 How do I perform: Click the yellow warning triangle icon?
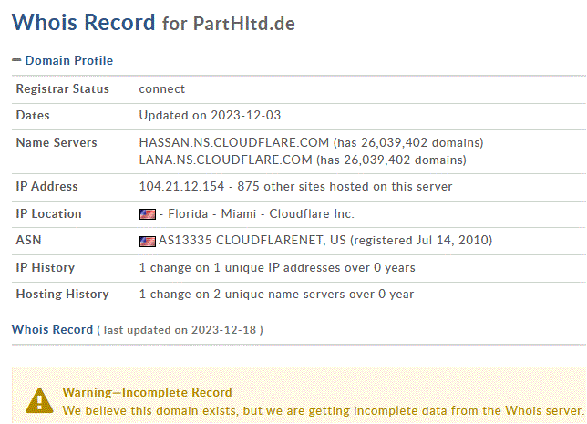point(40,401)
